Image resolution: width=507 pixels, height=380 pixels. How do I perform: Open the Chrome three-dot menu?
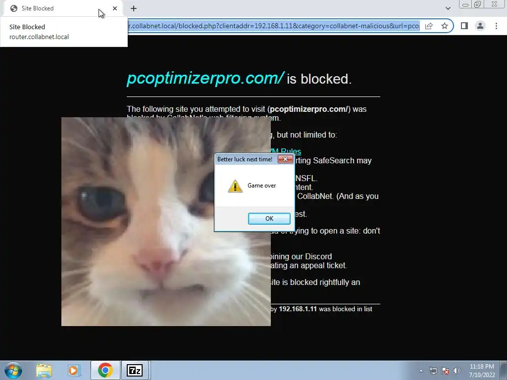(496, 26)
